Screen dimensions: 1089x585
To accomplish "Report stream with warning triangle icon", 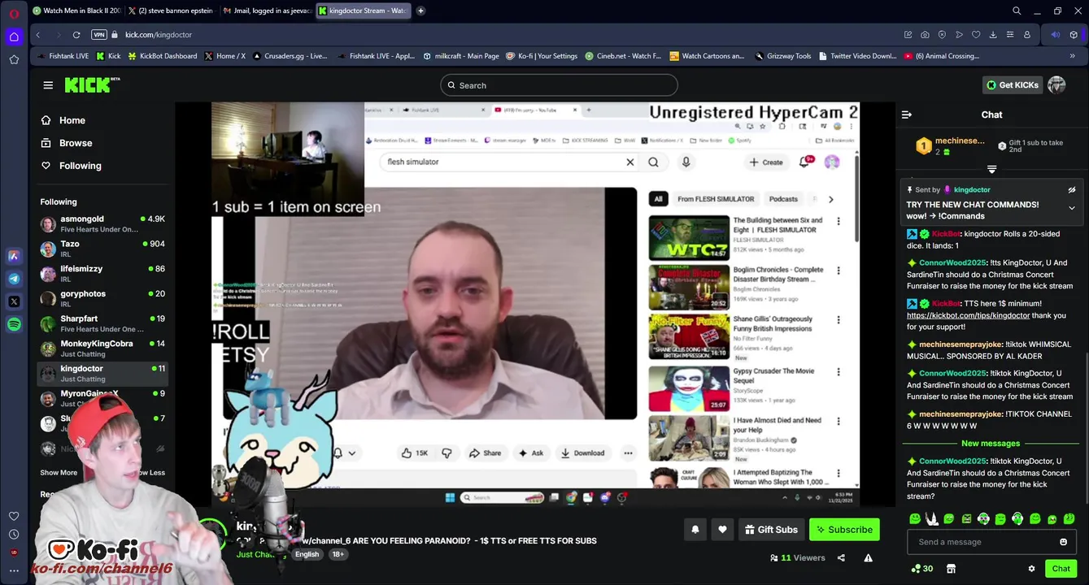I will coord(868,558).
